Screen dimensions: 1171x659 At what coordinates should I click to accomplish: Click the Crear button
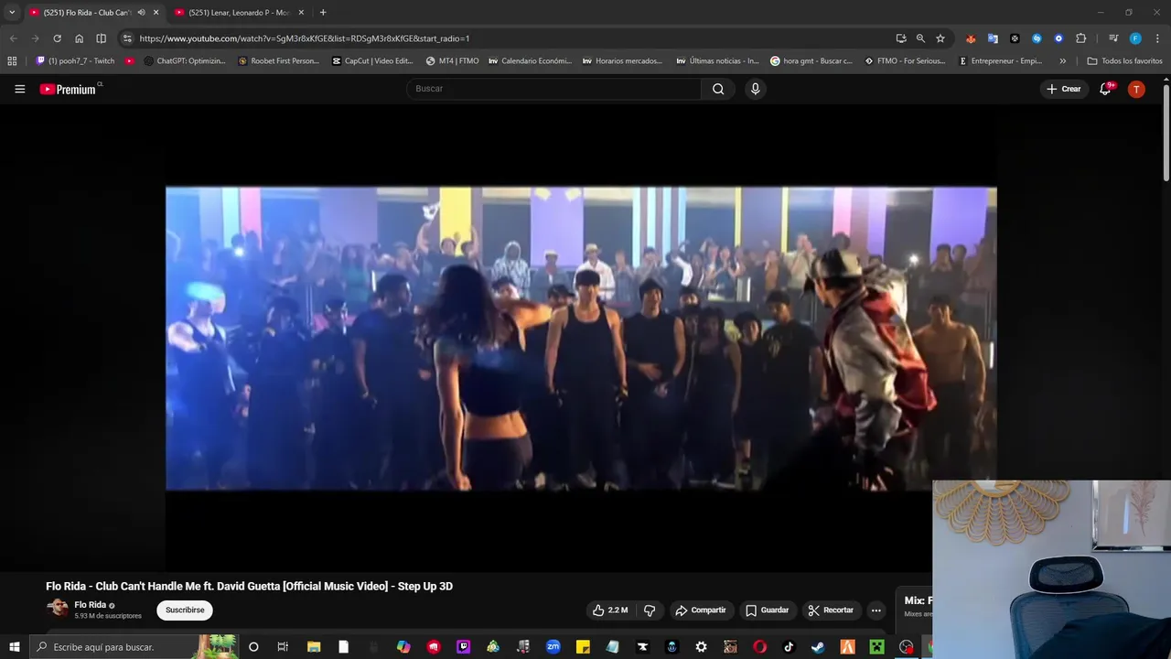click(x=1064, y=89)
